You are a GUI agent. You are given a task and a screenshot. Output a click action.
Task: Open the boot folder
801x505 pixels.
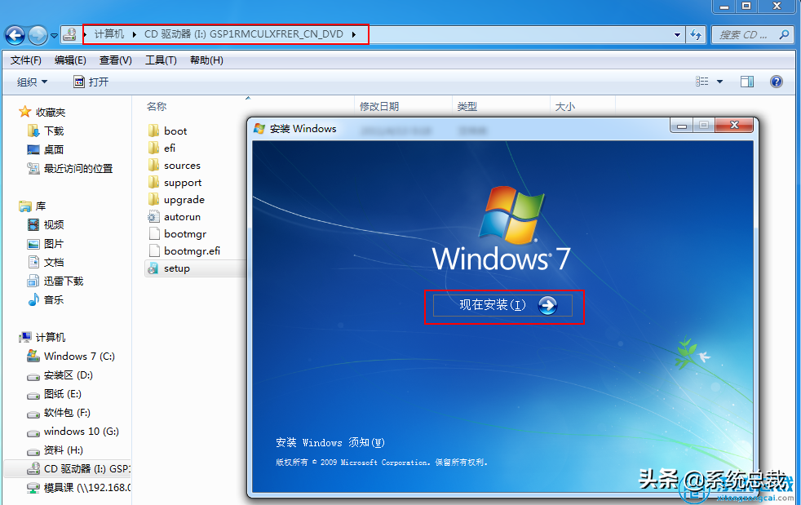click(175, 131)
